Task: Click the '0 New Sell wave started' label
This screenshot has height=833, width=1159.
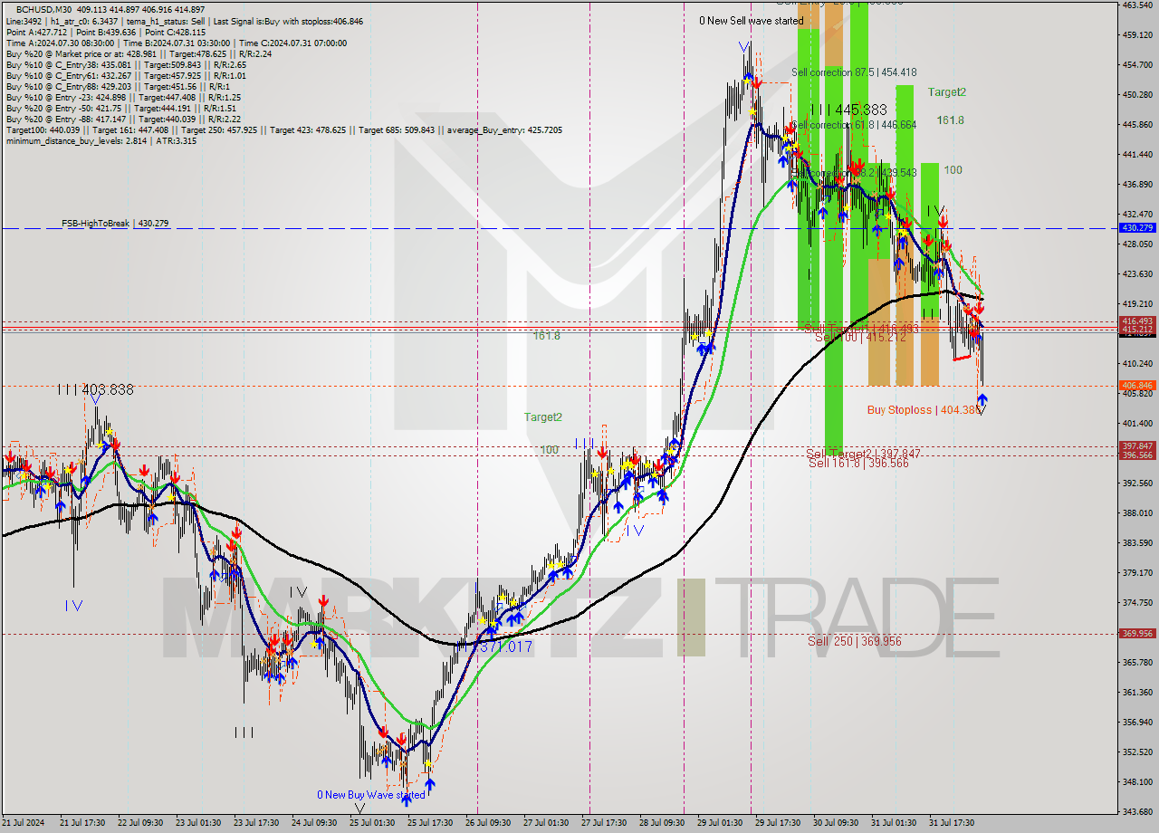Action: click(751, 21)
